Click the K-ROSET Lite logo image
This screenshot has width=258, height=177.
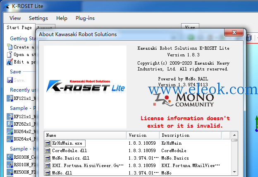coord(85,87)
